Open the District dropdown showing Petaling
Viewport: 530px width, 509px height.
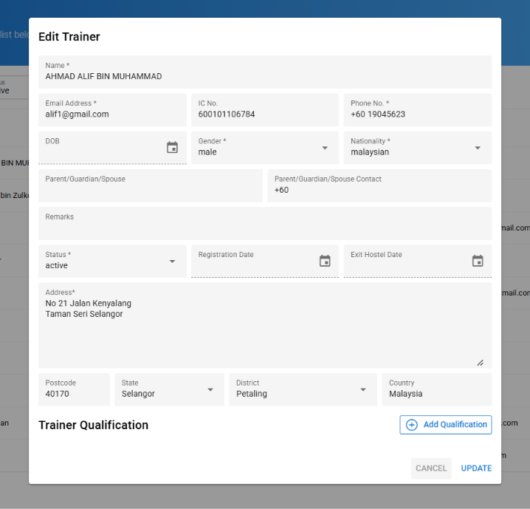[x=303, y=389]
